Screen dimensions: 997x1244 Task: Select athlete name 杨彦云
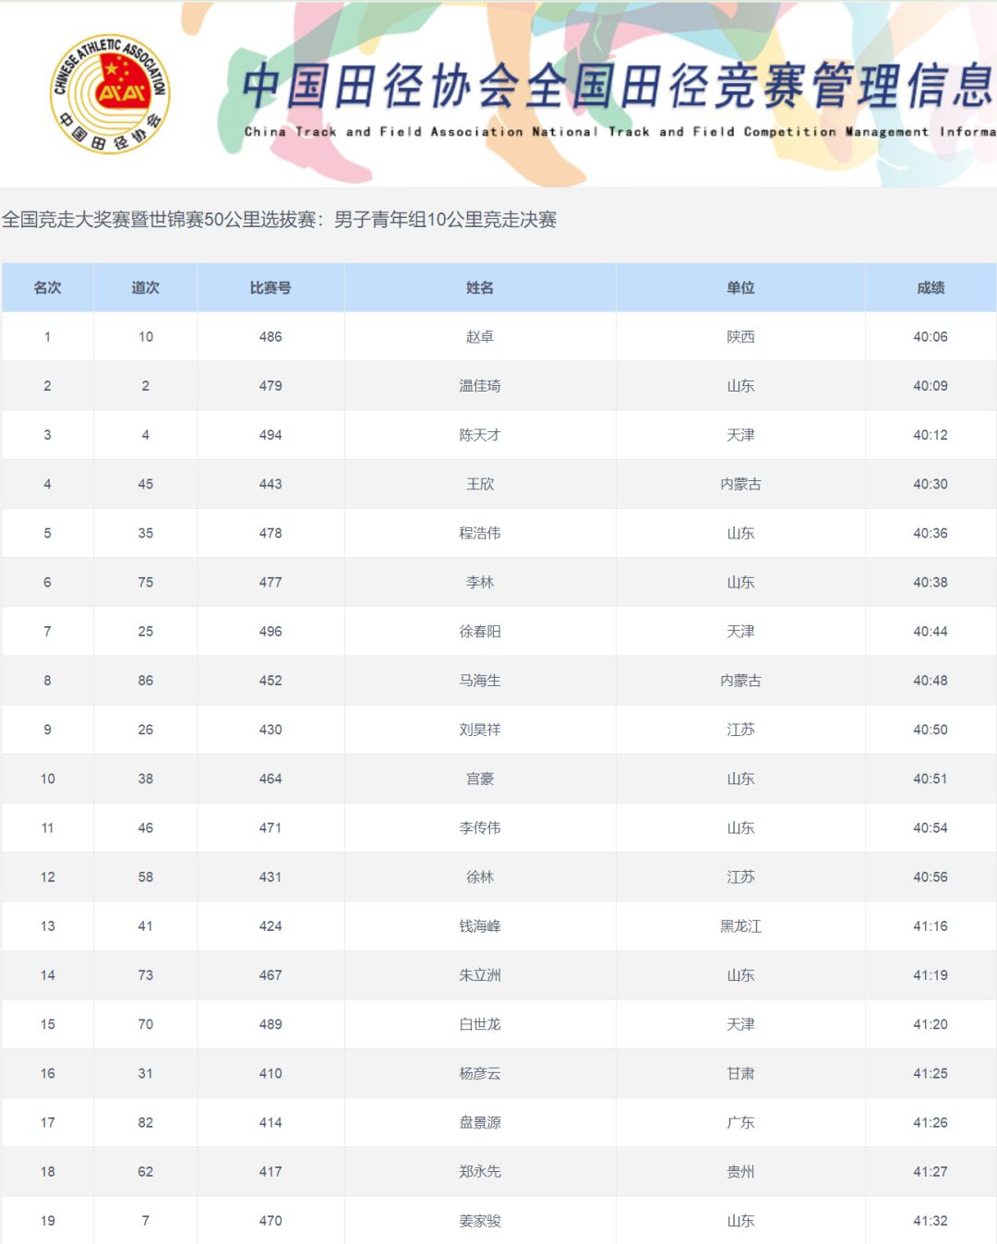(x=480, y=1073)
